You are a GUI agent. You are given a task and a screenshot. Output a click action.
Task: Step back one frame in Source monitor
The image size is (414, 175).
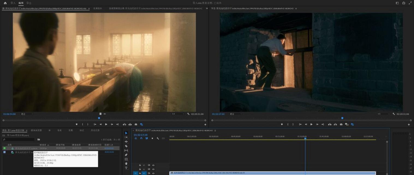click(x=101, y=124)
